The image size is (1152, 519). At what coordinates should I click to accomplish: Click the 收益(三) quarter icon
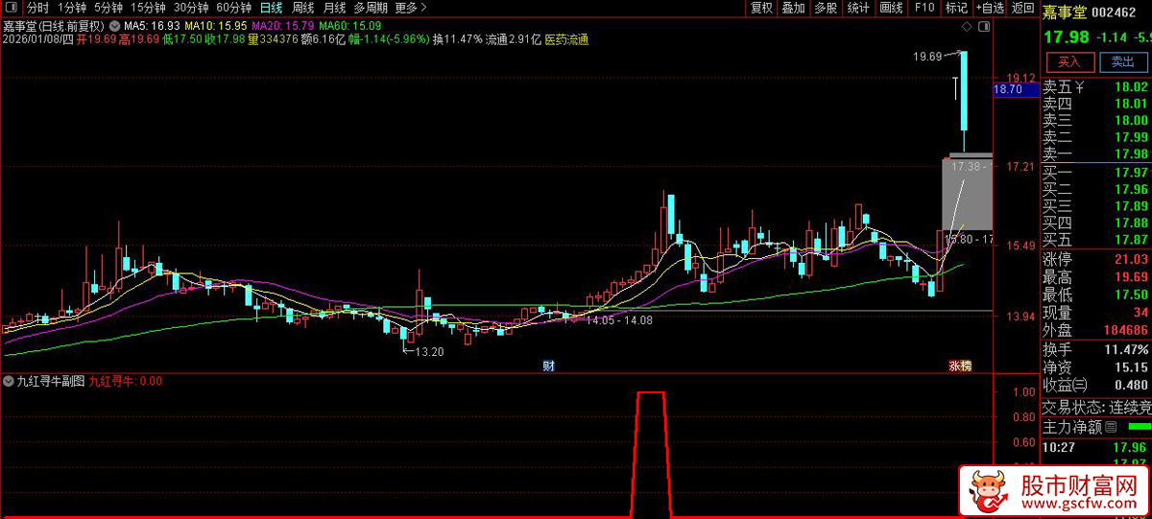point(1080,385)
